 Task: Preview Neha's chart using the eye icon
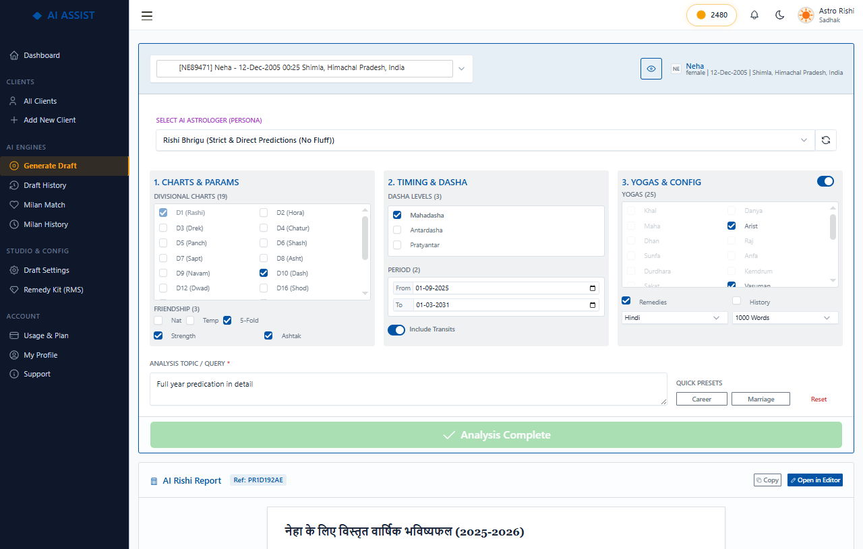(651, 69)
